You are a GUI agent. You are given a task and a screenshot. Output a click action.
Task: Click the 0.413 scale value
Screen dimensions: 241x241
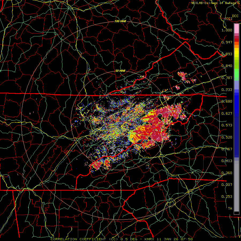227,161
